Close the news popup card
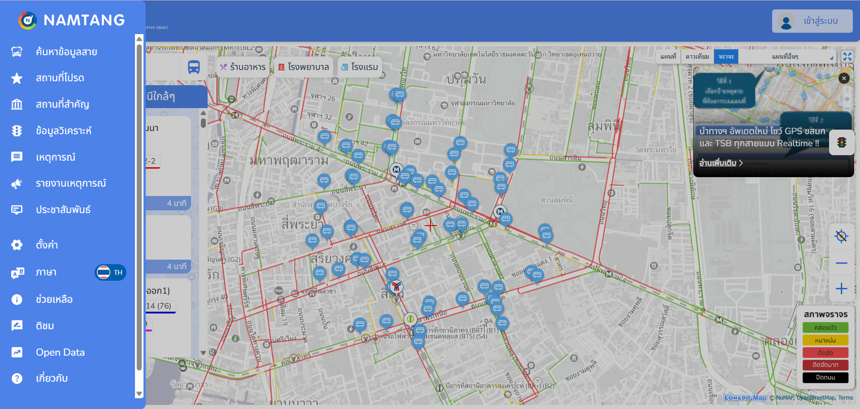The image size is (860, 409). pyautogui.click(x=844, y=78)
